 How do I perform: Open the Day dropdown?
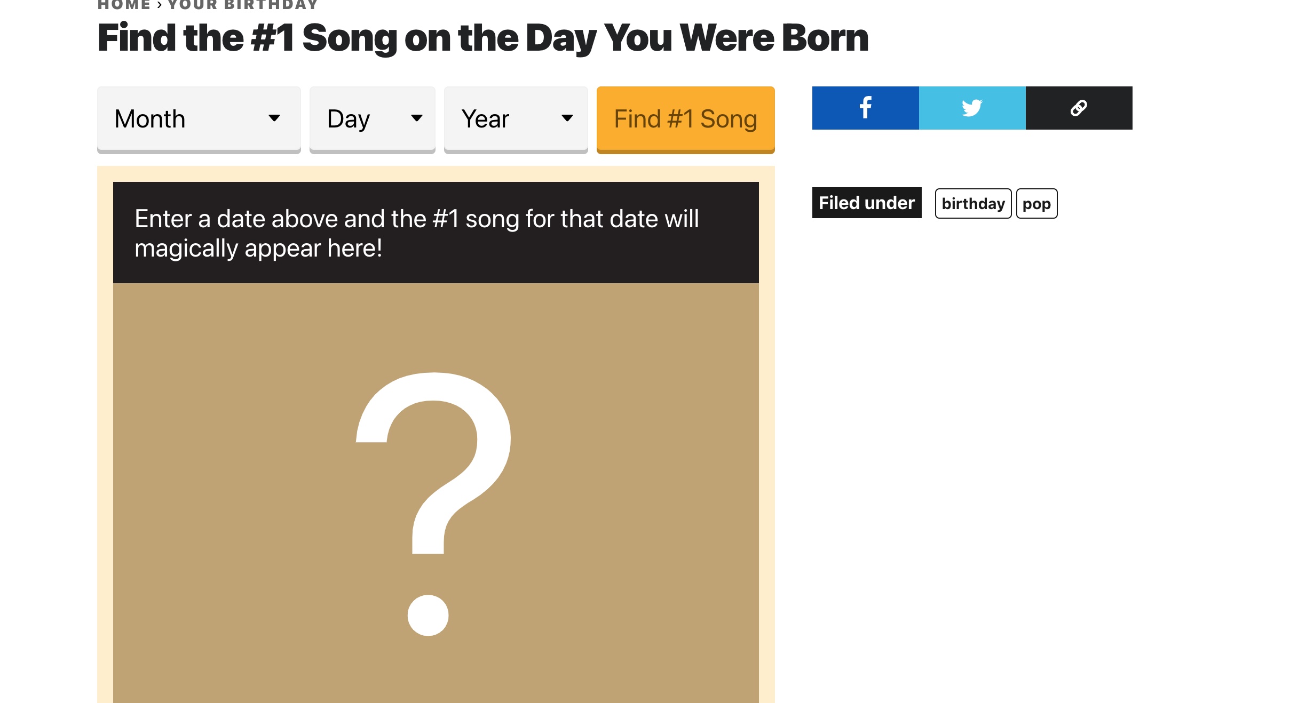click(x=372, y=118)
